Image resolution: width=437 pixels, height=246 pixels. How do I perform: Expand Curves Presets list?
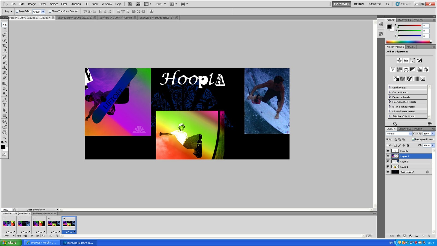coord(390,92)
